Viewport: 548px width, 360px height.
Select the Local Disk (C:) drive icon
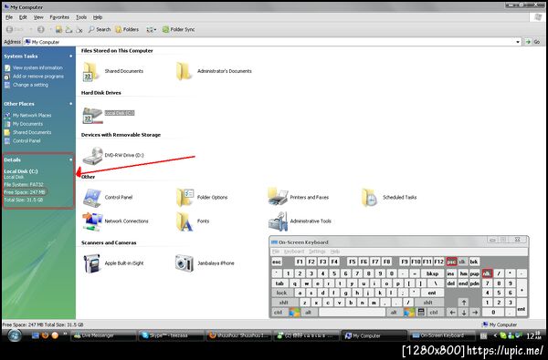(92, 115)
